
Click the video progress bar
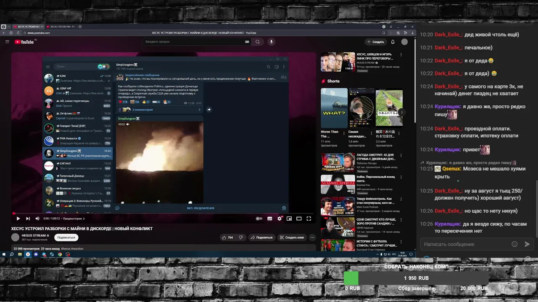click(x=164, y=213)
